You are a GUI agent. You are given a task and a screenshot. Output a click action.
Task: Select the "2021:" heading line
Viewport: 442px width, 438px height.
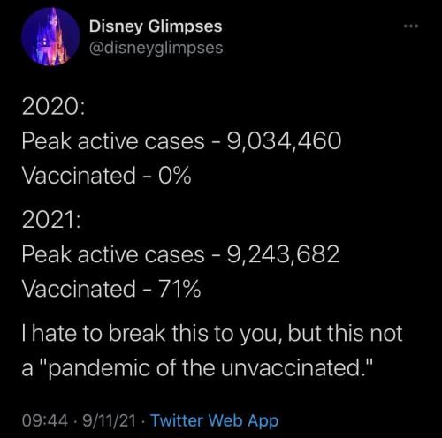[51, 220]
